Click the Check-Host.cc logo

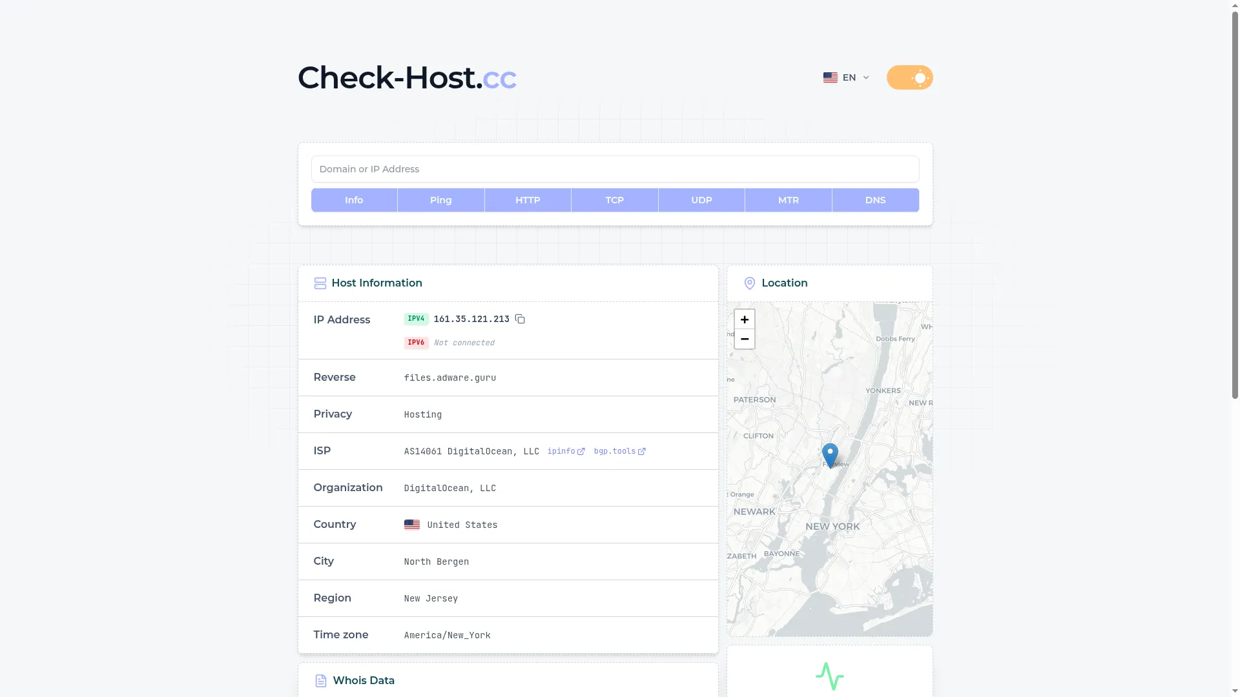pos(407,77)
